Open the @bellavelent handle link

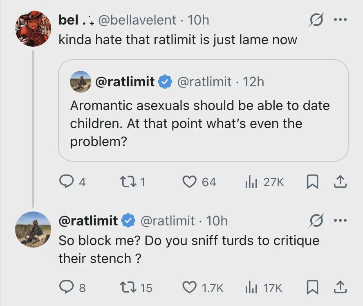point(138,20)
